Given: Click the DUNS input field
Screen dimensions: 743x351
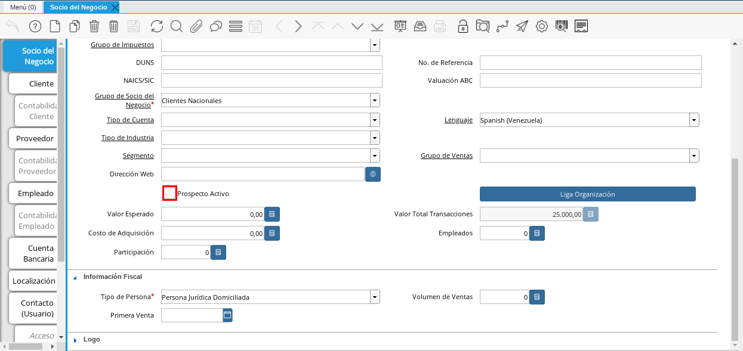Looking at the screenshot, I should click(272, 63).
